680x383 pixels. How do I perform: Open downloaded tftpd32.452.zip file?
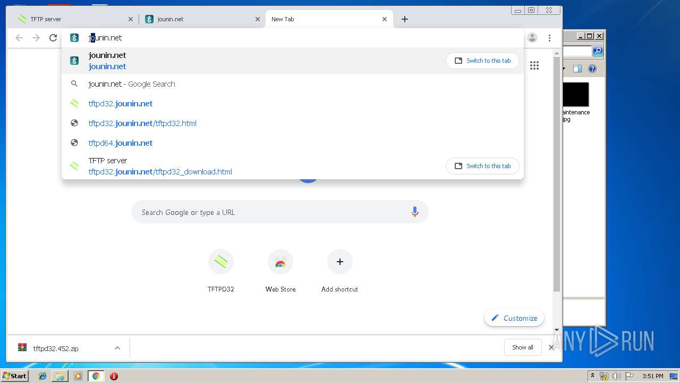[56, 348]
